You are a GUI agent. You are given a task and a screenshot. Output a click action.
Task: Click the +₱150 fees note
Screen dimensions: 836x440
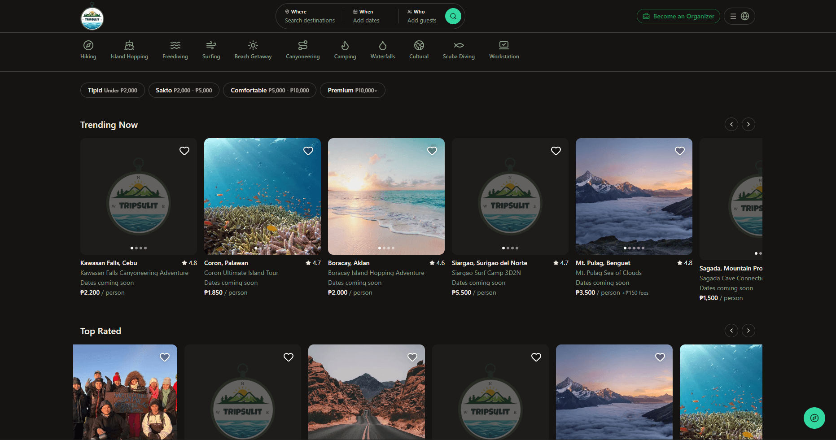635,293
